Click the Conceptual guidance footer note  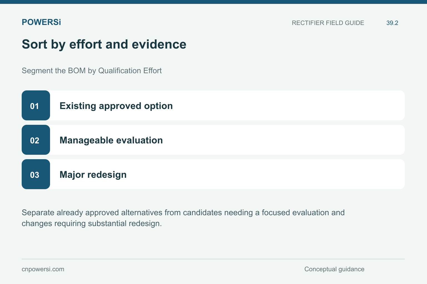334,269
